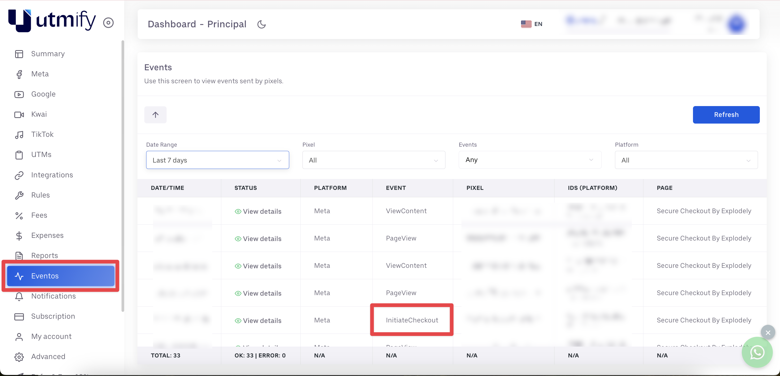This screenshot has height=376, width=780.
Task: Open the Events filter dropdown
Action: tap(530, 160)
